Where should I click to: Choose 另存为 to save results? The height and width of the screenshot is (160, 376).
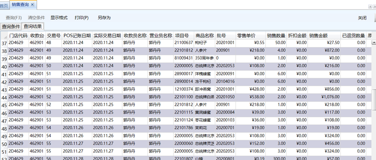tap(104, 18)
